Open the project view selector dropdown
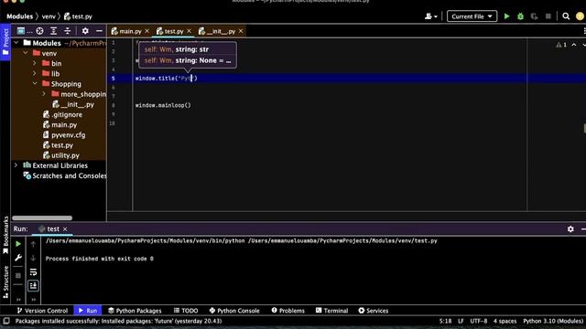The image size is (586, 329). [25, 31]
